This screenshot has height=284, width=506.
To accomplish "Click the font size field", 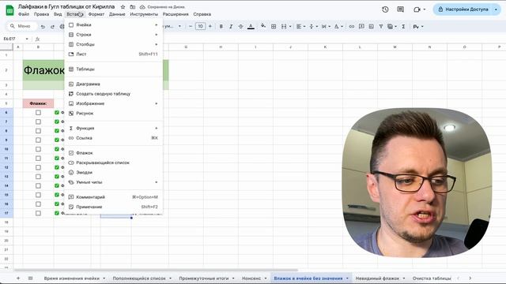I will coord(200,26).
